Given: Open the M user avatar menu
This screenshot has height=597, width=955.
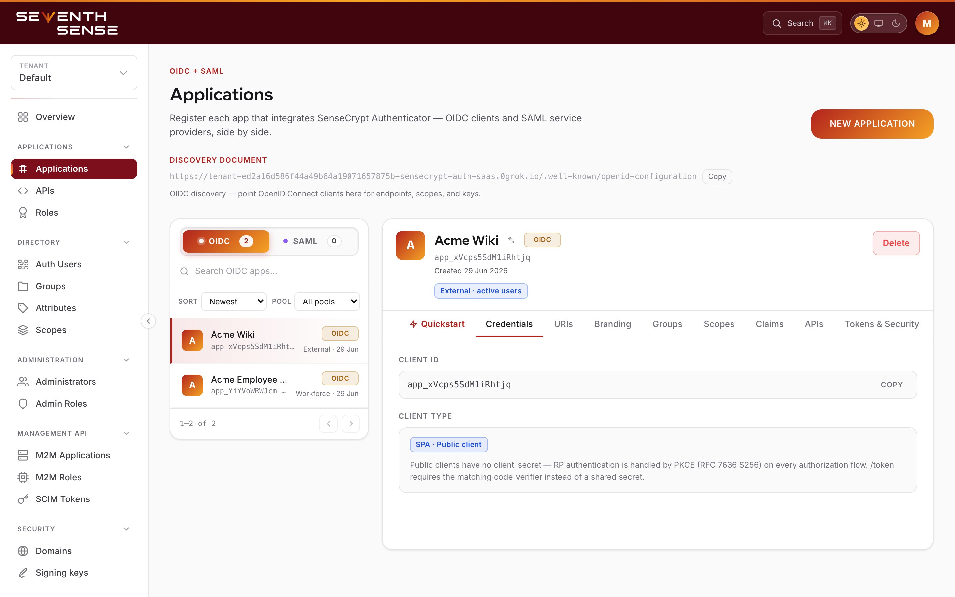Looking at the screenshot, I should pyautogui.click(x=926, y=23).
